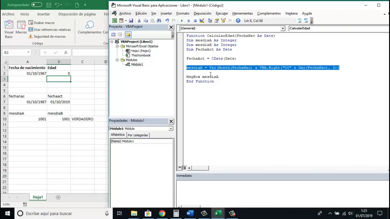
Task: Click the Windows Start button
Action: 7,214
